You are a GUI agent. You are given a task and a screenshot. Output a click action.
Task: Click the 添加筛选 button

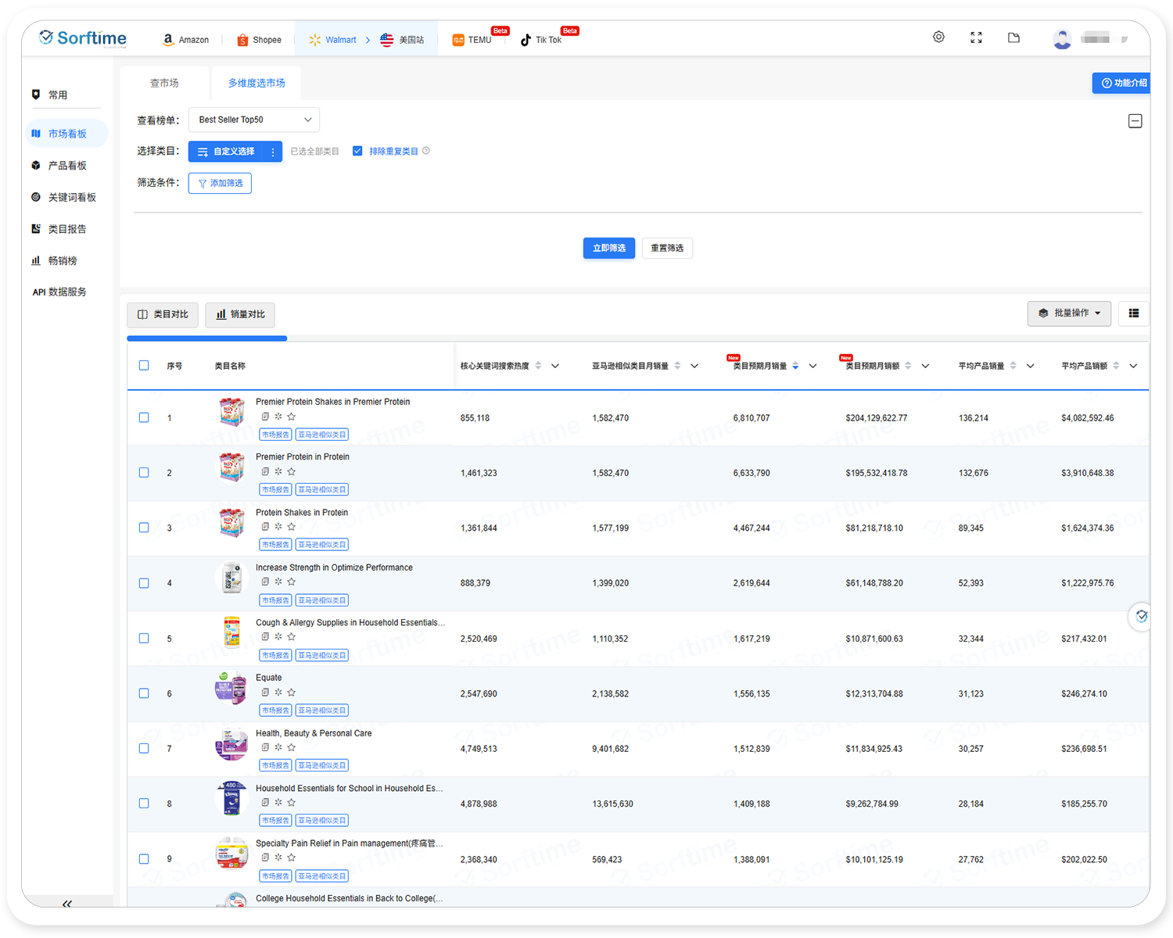click(x=220, y=183)
